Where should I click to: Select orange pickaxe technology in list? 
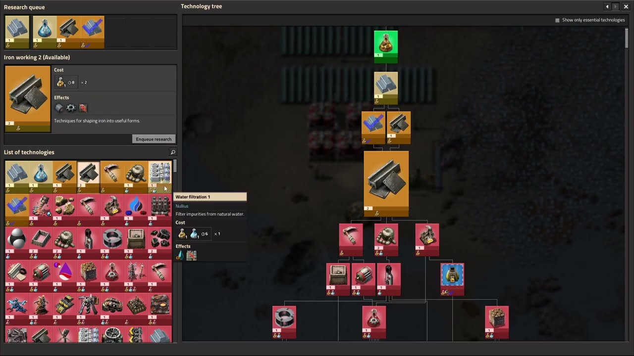point(112,177)
